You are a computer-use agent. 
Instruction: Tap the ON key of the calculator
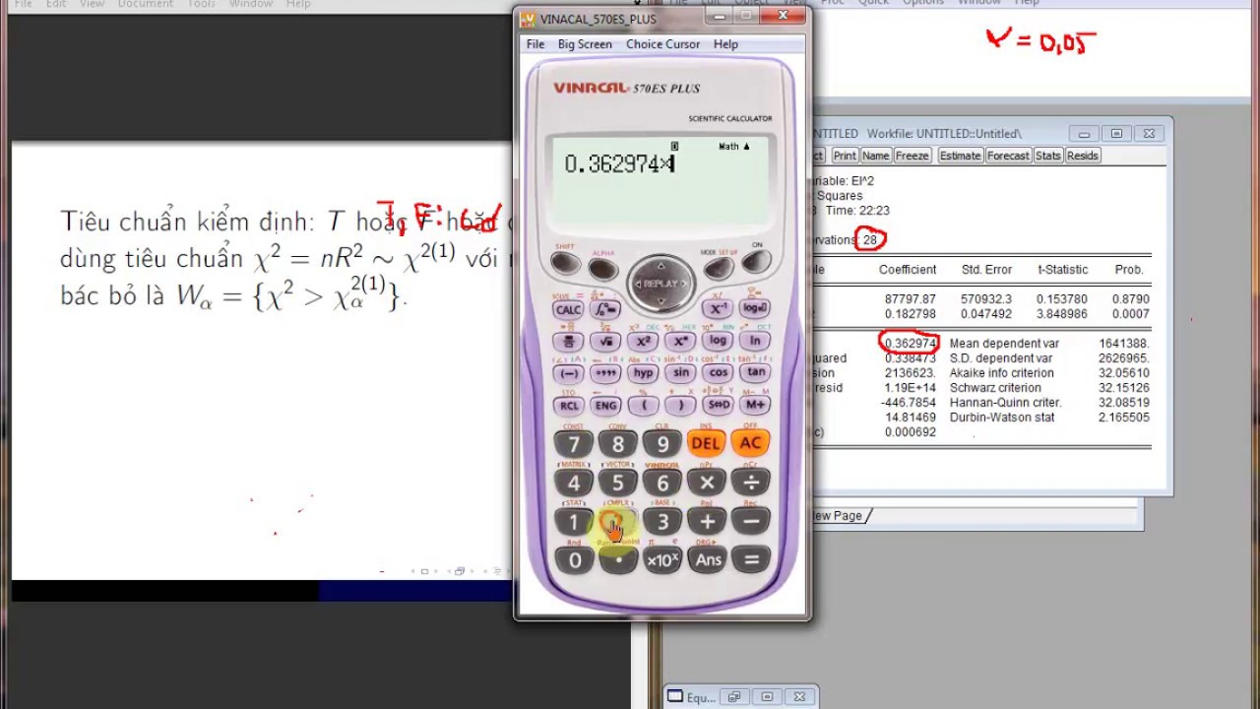tap(756, 262)
